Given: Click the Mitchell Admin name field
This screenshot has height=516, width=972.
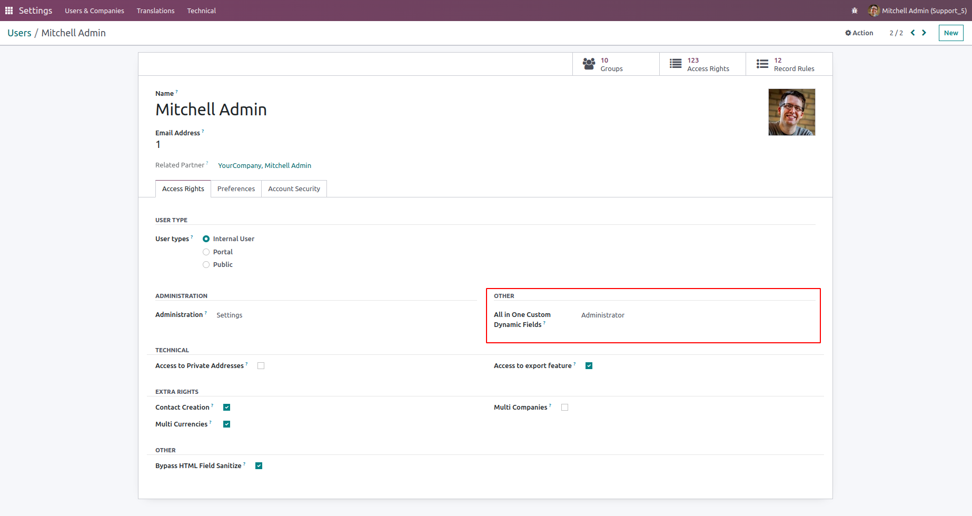Looking at the screenshot, I should pyautogui.click(x=211, y=110).
